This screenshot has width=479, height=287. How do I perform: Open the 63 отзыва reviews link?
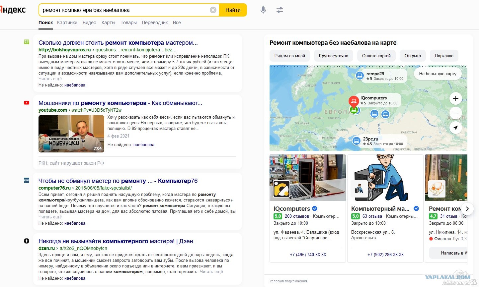coord(372,216)
